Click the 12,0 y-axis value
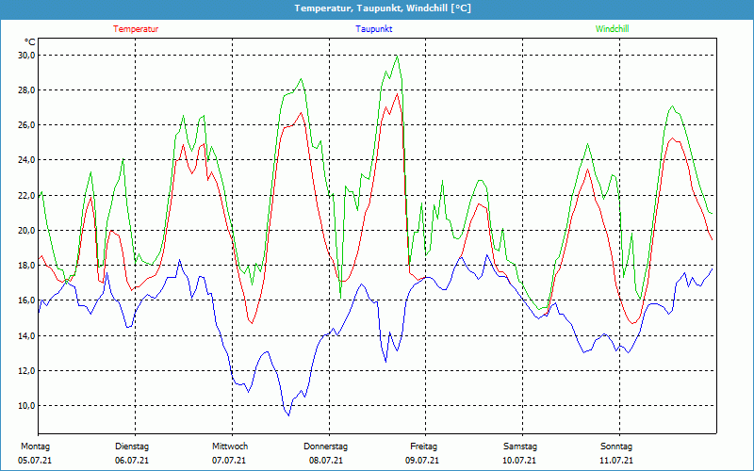This screenshot has width=754, height=471. pyautogui.click(x=26, y=370)
